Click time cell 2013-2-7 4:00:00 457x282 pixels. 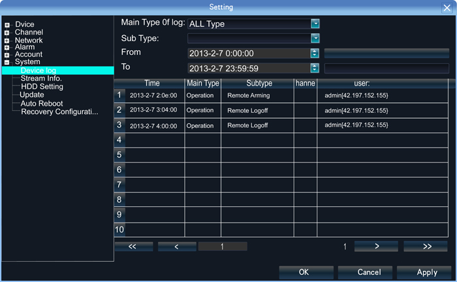point(153,126)
